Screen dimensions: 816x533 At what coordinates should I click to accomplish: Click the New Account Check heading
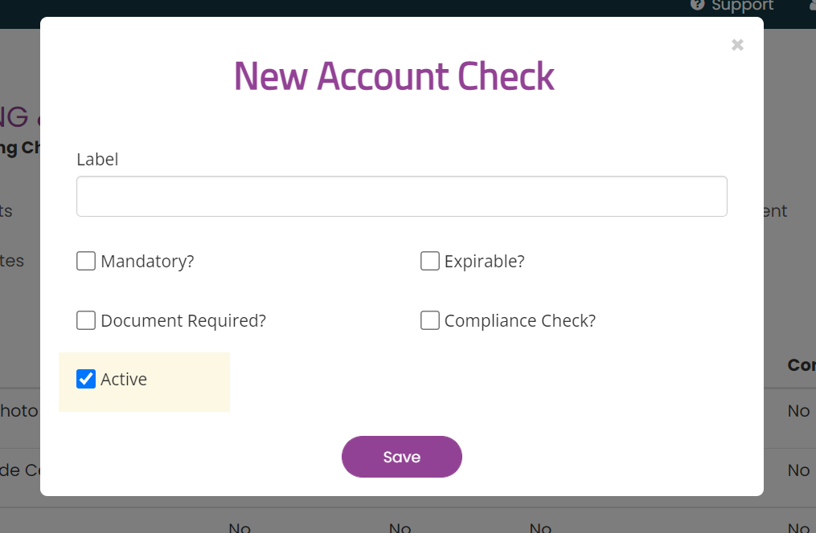point(394,76)
